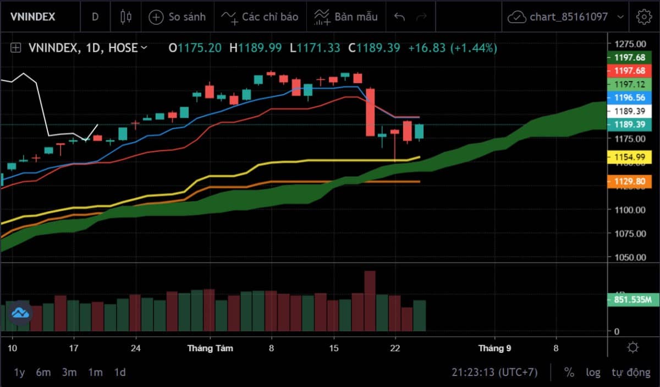660x387 pixels.
Task: Click the Tháng 9 date label
Action: pyautogui.click(x=494, y=348)
